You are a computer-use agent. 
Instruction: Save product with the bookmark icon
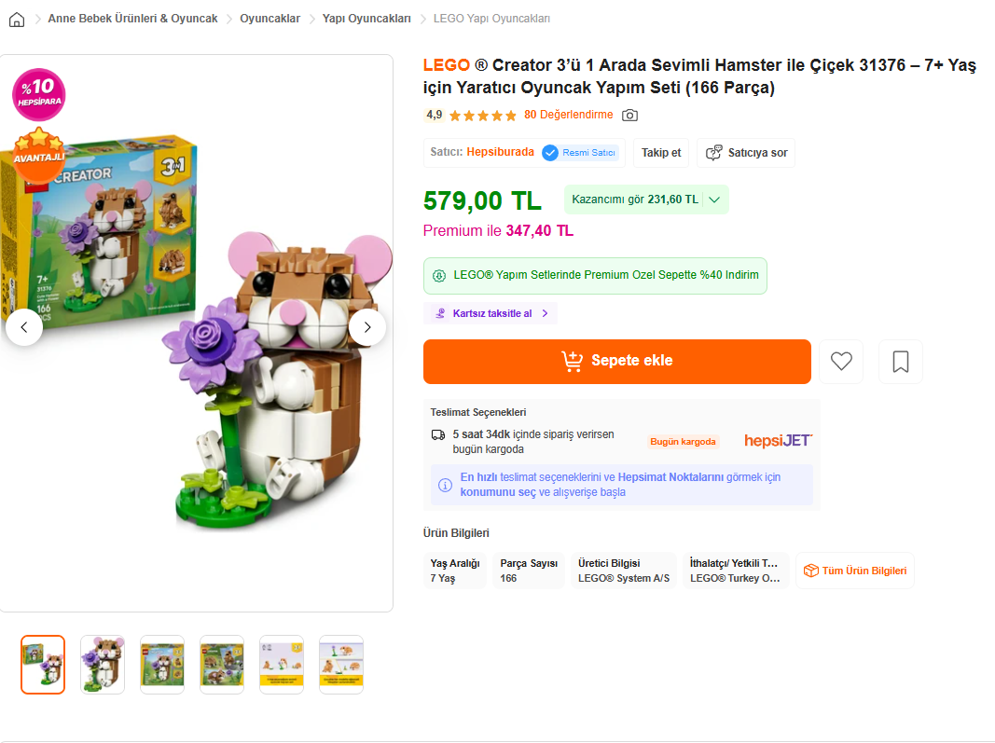[901, 362]
